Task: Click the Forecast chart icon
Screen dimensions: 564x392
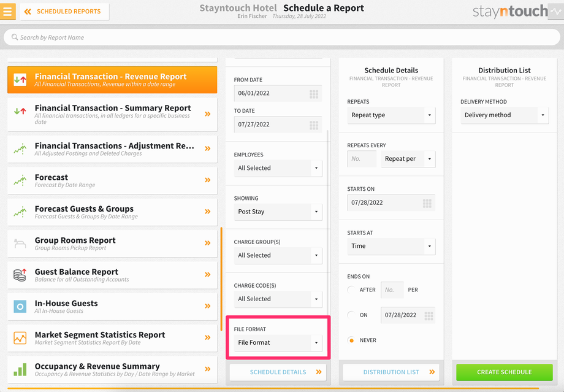Action: 20,180
